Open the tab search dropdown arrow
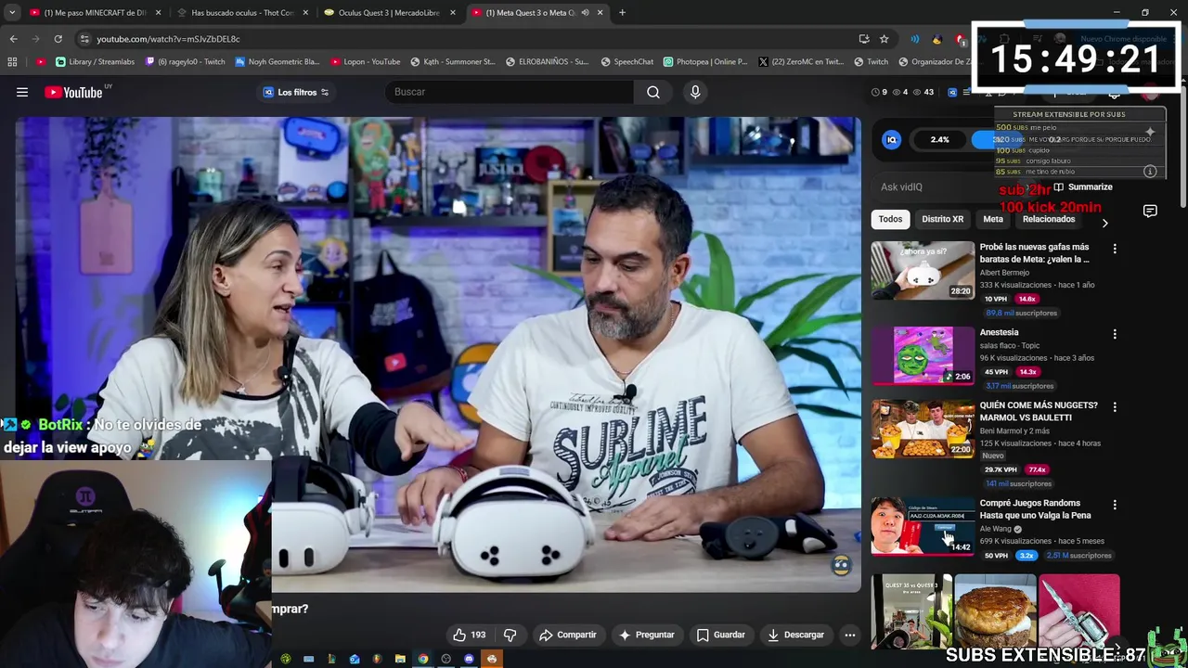This screenshot has height=668, width=1188. [13, 13]
